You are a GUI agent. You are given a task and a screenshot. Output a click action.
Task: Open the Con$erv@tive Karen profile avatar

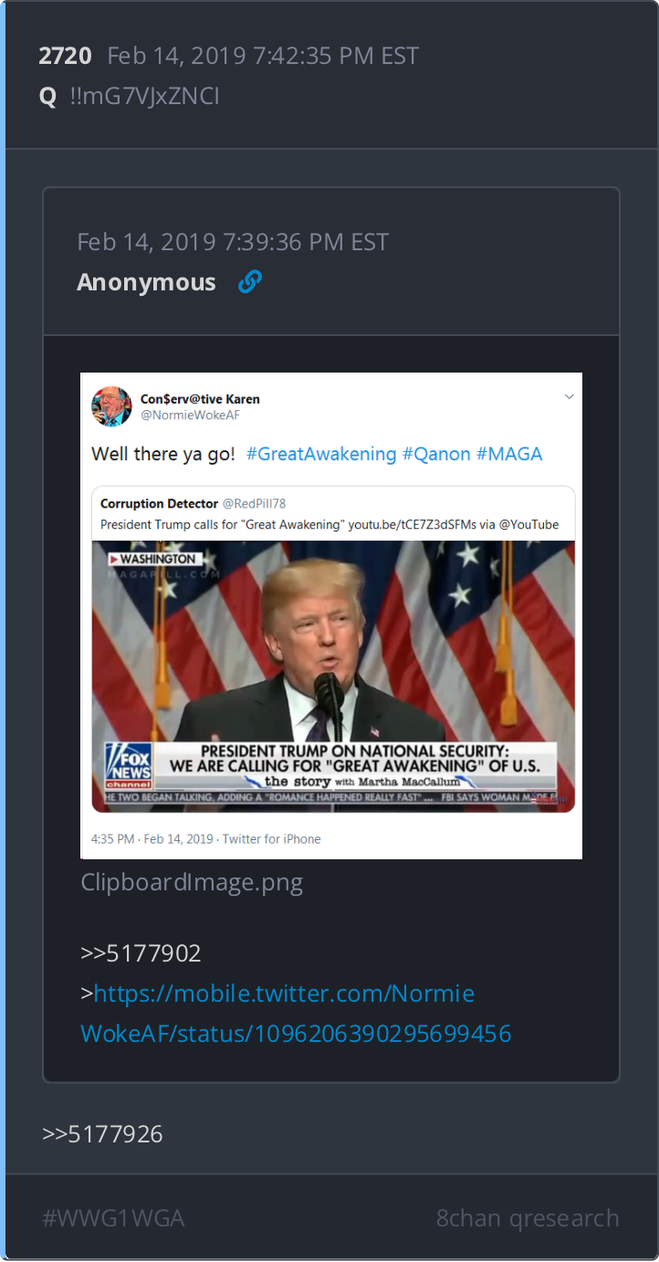[111, 406]
